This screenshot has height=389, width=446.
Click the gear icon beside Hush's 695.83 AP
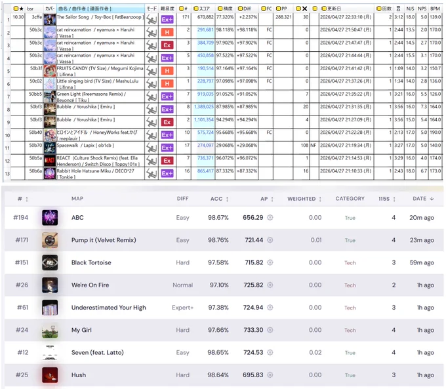(x=270, y=375)
